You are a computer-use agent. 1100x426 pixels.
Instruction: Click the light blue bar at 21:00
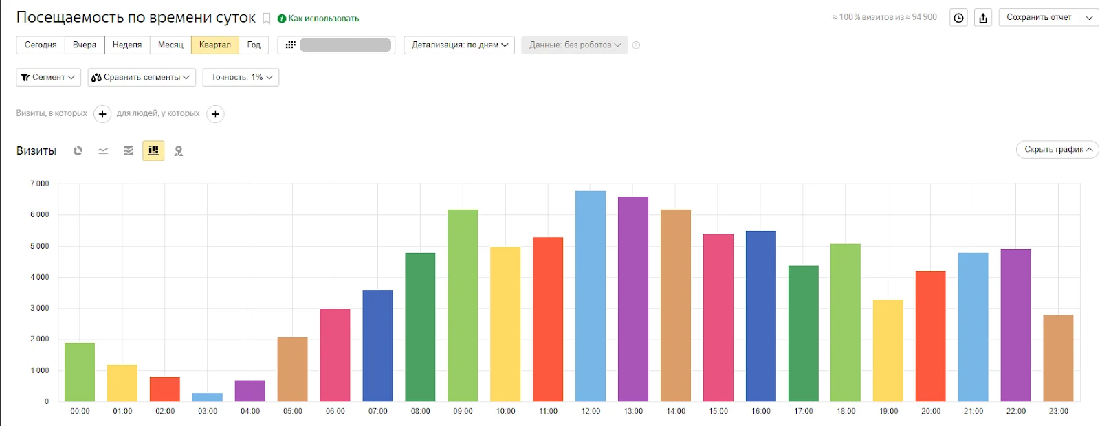pos(973,327)
